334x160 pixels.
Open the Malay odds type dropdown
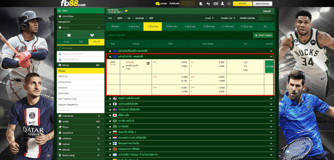(x=209, y=18)
